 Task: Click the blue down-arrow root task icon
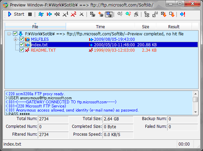pos(21,34)
